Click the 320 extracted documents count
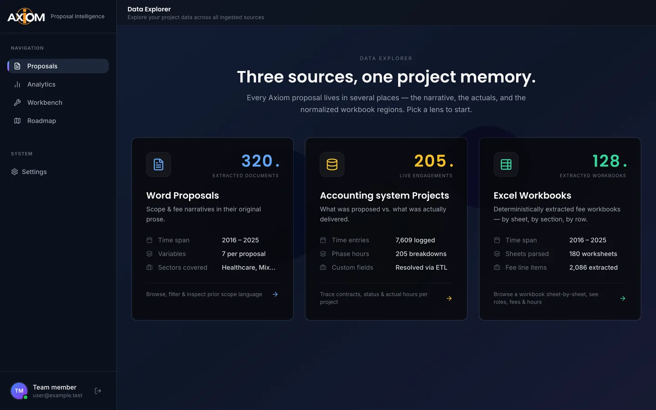 coord(260,161)
